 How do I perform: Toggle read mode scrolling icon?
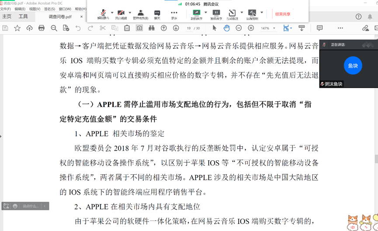click(302, 28)
